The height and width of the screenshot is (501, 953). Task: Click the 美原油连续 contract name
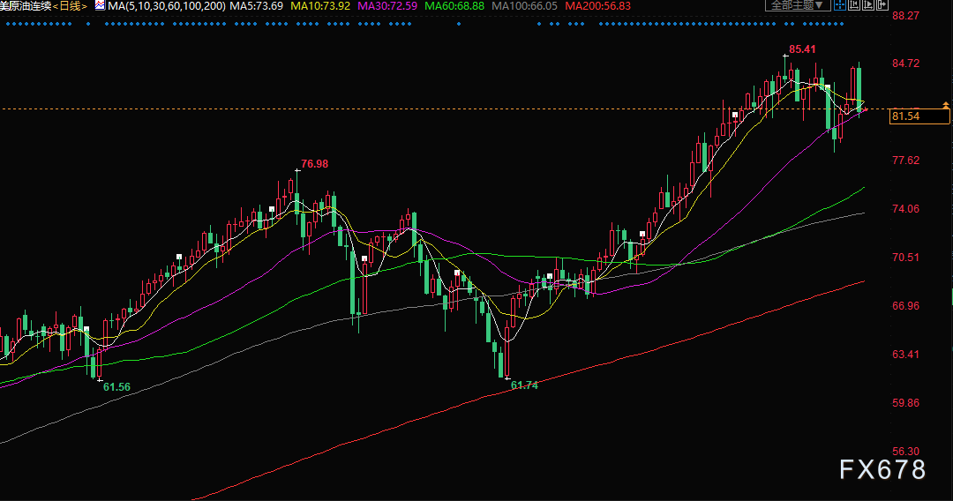pyautogui.click(x=26, y=6)
